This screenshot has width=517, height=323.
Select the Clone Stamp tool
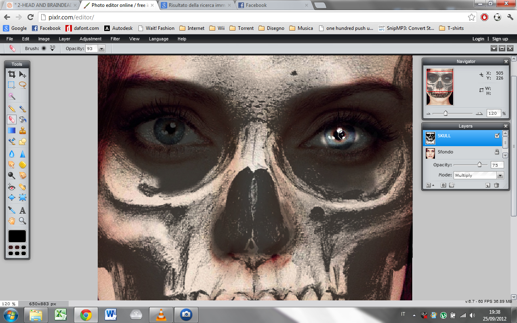click(23, 130)
